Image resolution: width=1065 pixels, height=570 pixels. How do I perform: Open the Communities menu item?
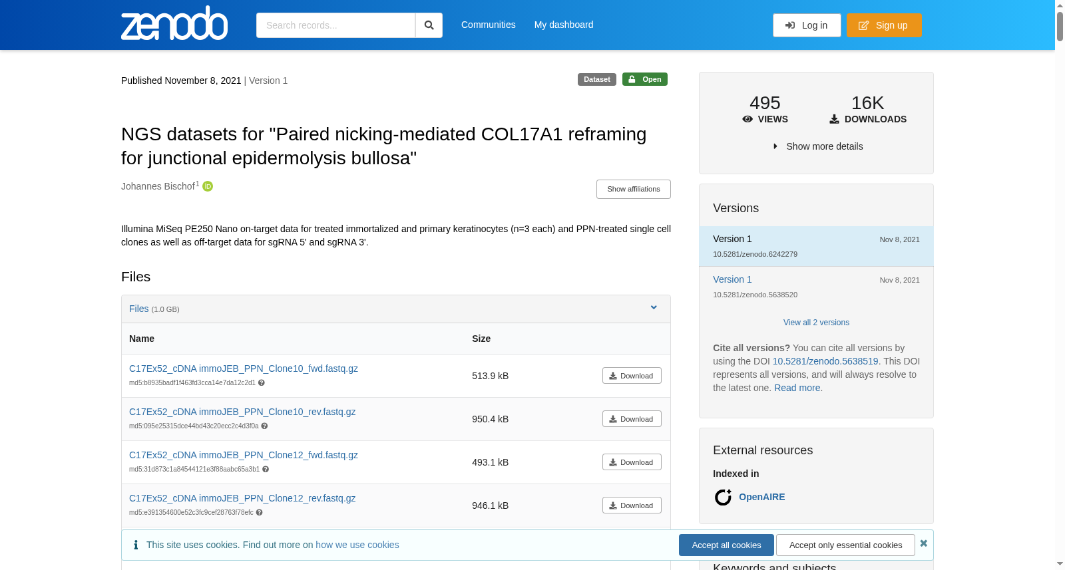(489, 25)
